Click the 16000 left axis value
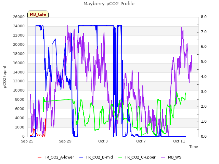 19,63
